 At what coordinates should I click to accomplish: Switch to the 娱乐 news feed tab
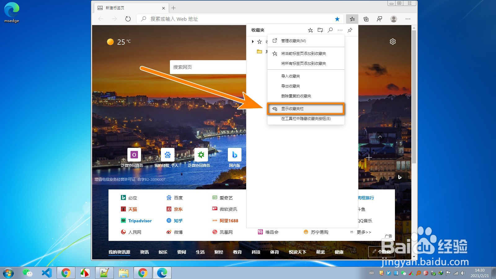point(163,252)
